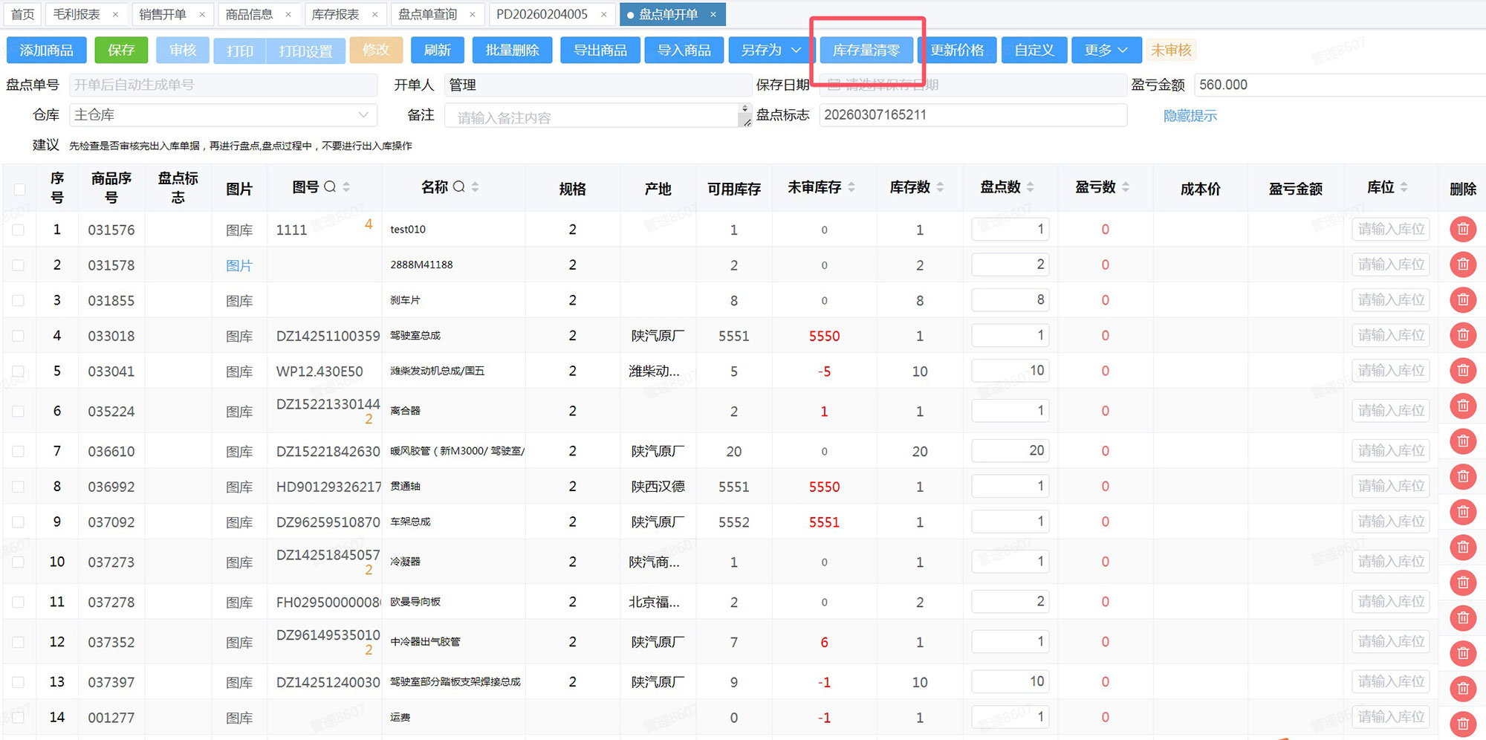Delete the 车架总成 row via trash icon
1486x740 pixels.
tap(1462, 512)
